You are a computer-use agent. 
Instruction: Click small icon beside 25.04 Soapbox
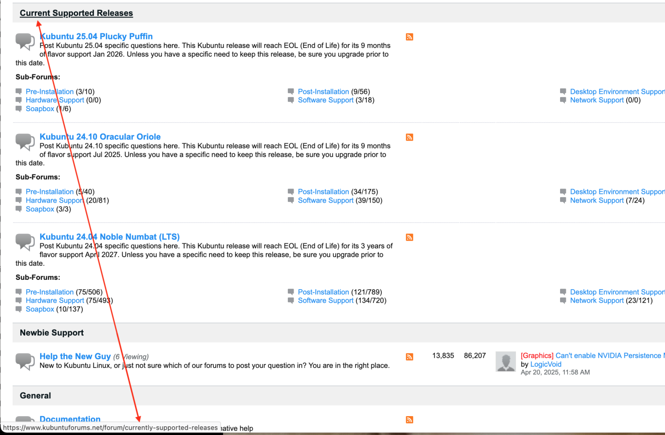point(19,109)
